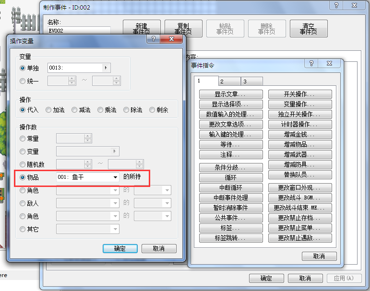This screenshot has height=291, width=370.
Task: Choose the 除法 operation
Action: click(126, 110)
